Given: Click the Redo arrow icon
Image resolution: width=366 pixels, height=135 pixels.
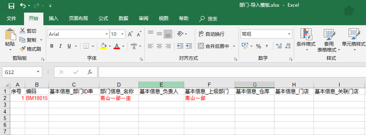Looking at the screenshot, I should click(x=37, y=6).
